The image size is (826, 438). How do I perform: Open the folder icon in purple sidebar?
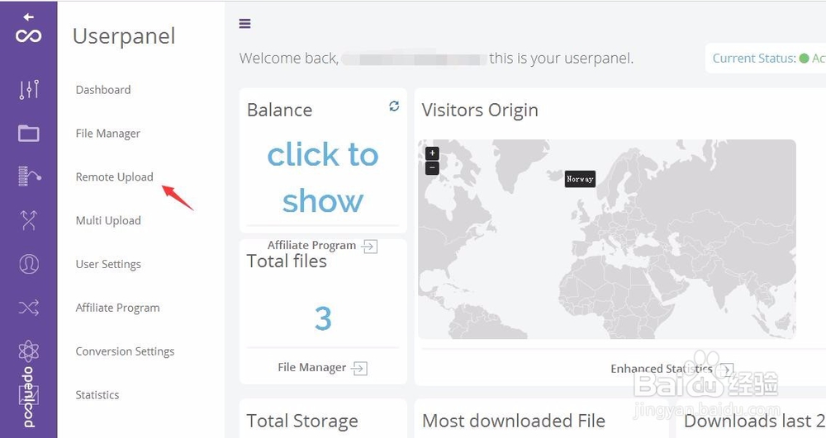click(29, 133)
